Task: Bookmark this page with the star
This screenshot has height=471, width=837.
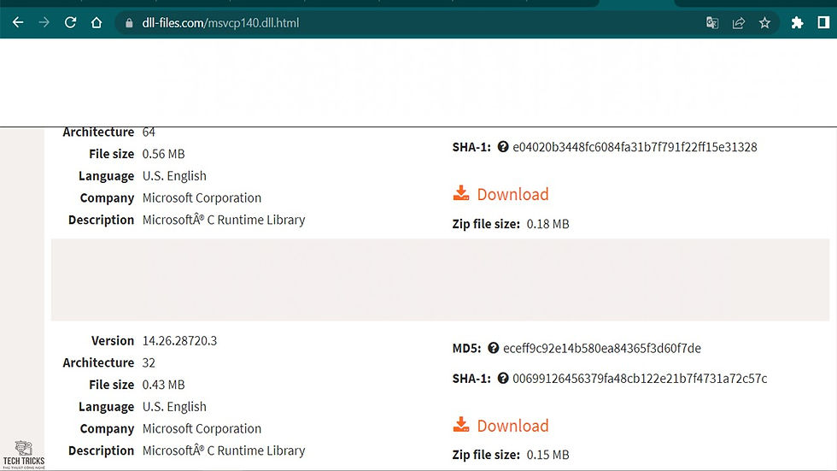Action: 765,23
